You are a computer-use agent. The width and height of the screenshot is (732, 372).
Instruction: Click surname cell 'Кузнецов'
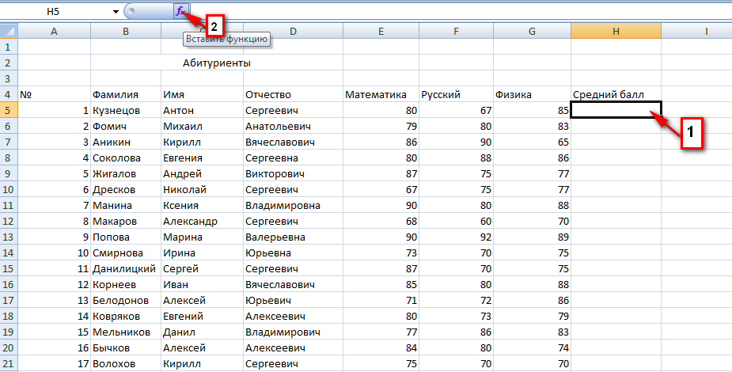tap(126, 111)
